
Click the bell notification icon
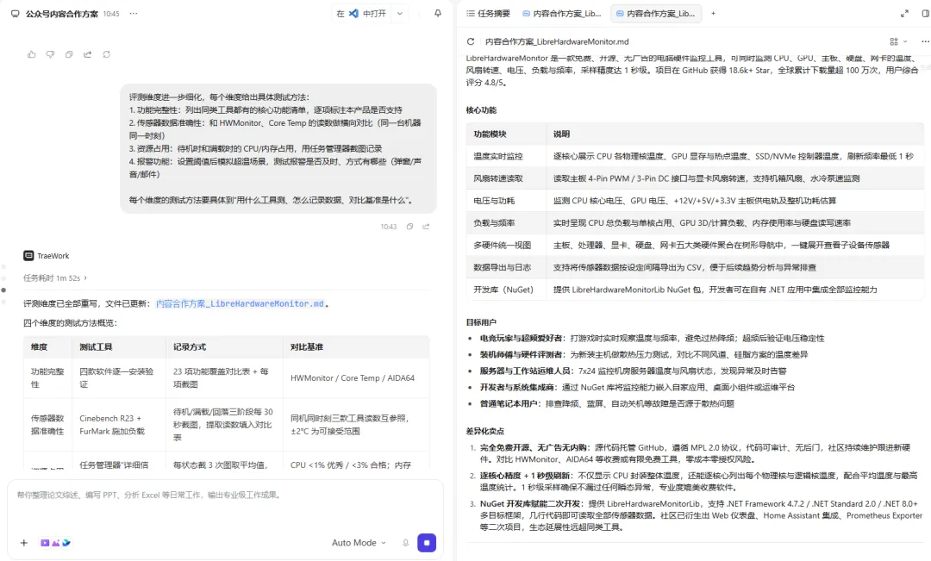438,13
